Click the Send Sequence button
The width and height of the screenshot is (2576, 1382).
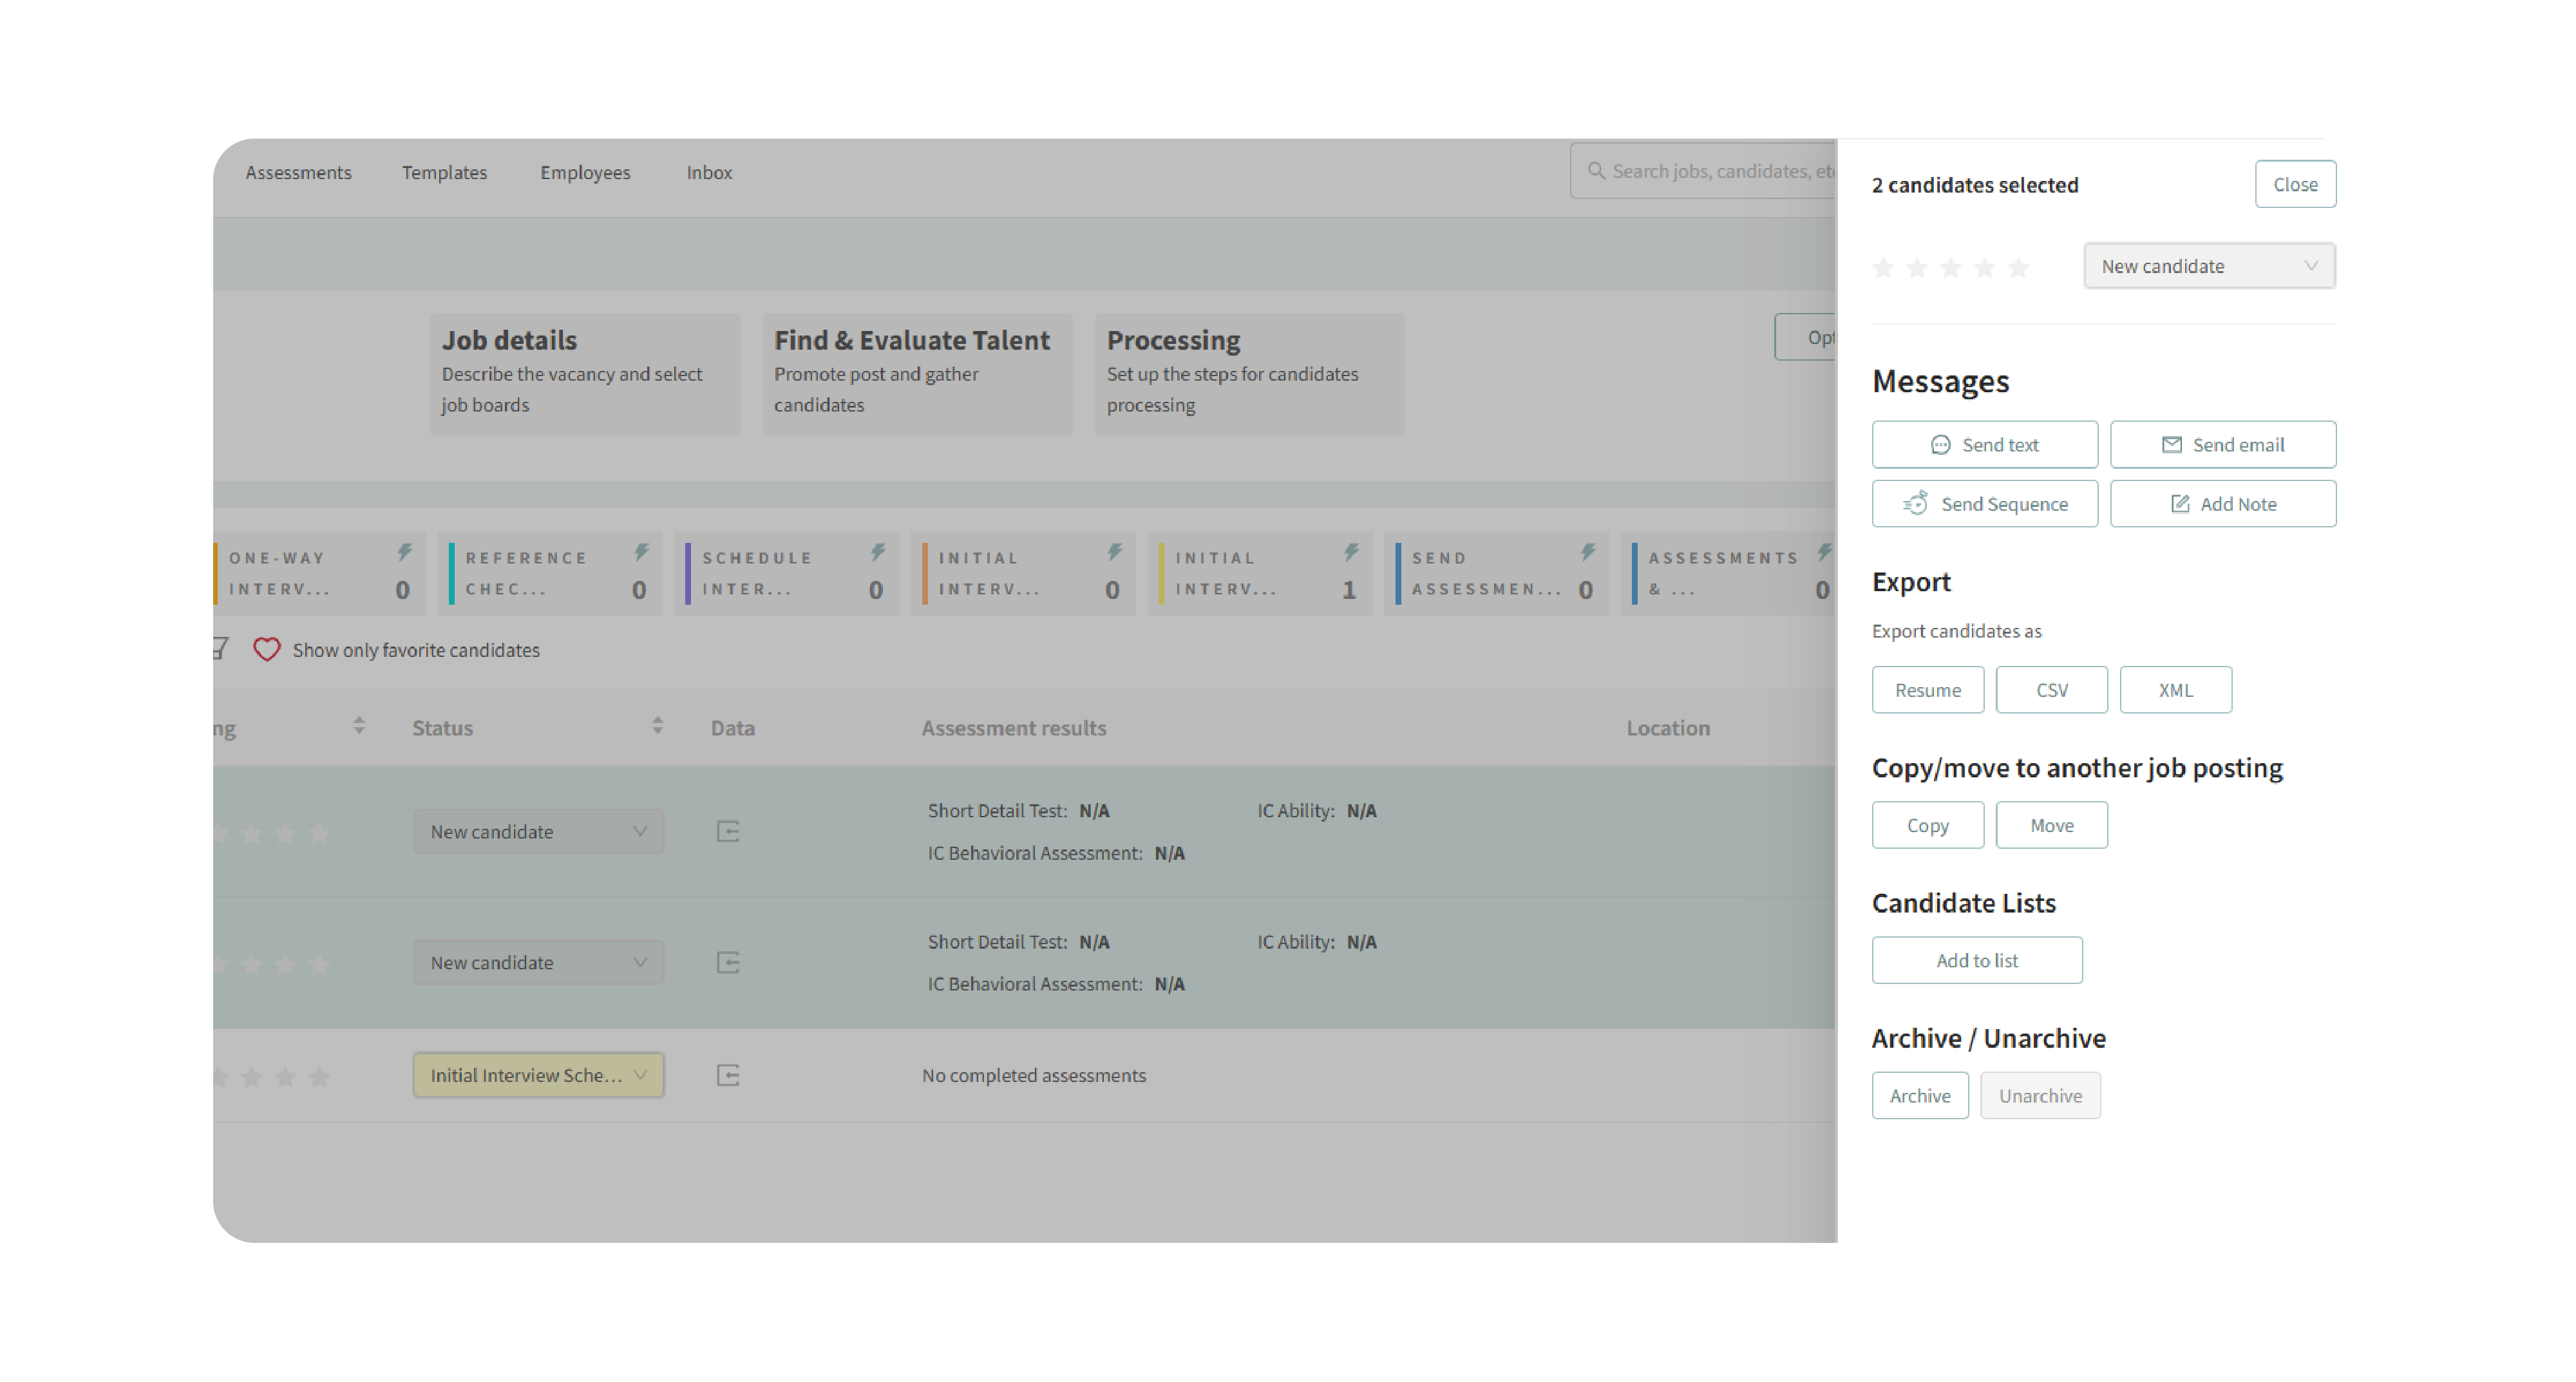point(1984,504)
